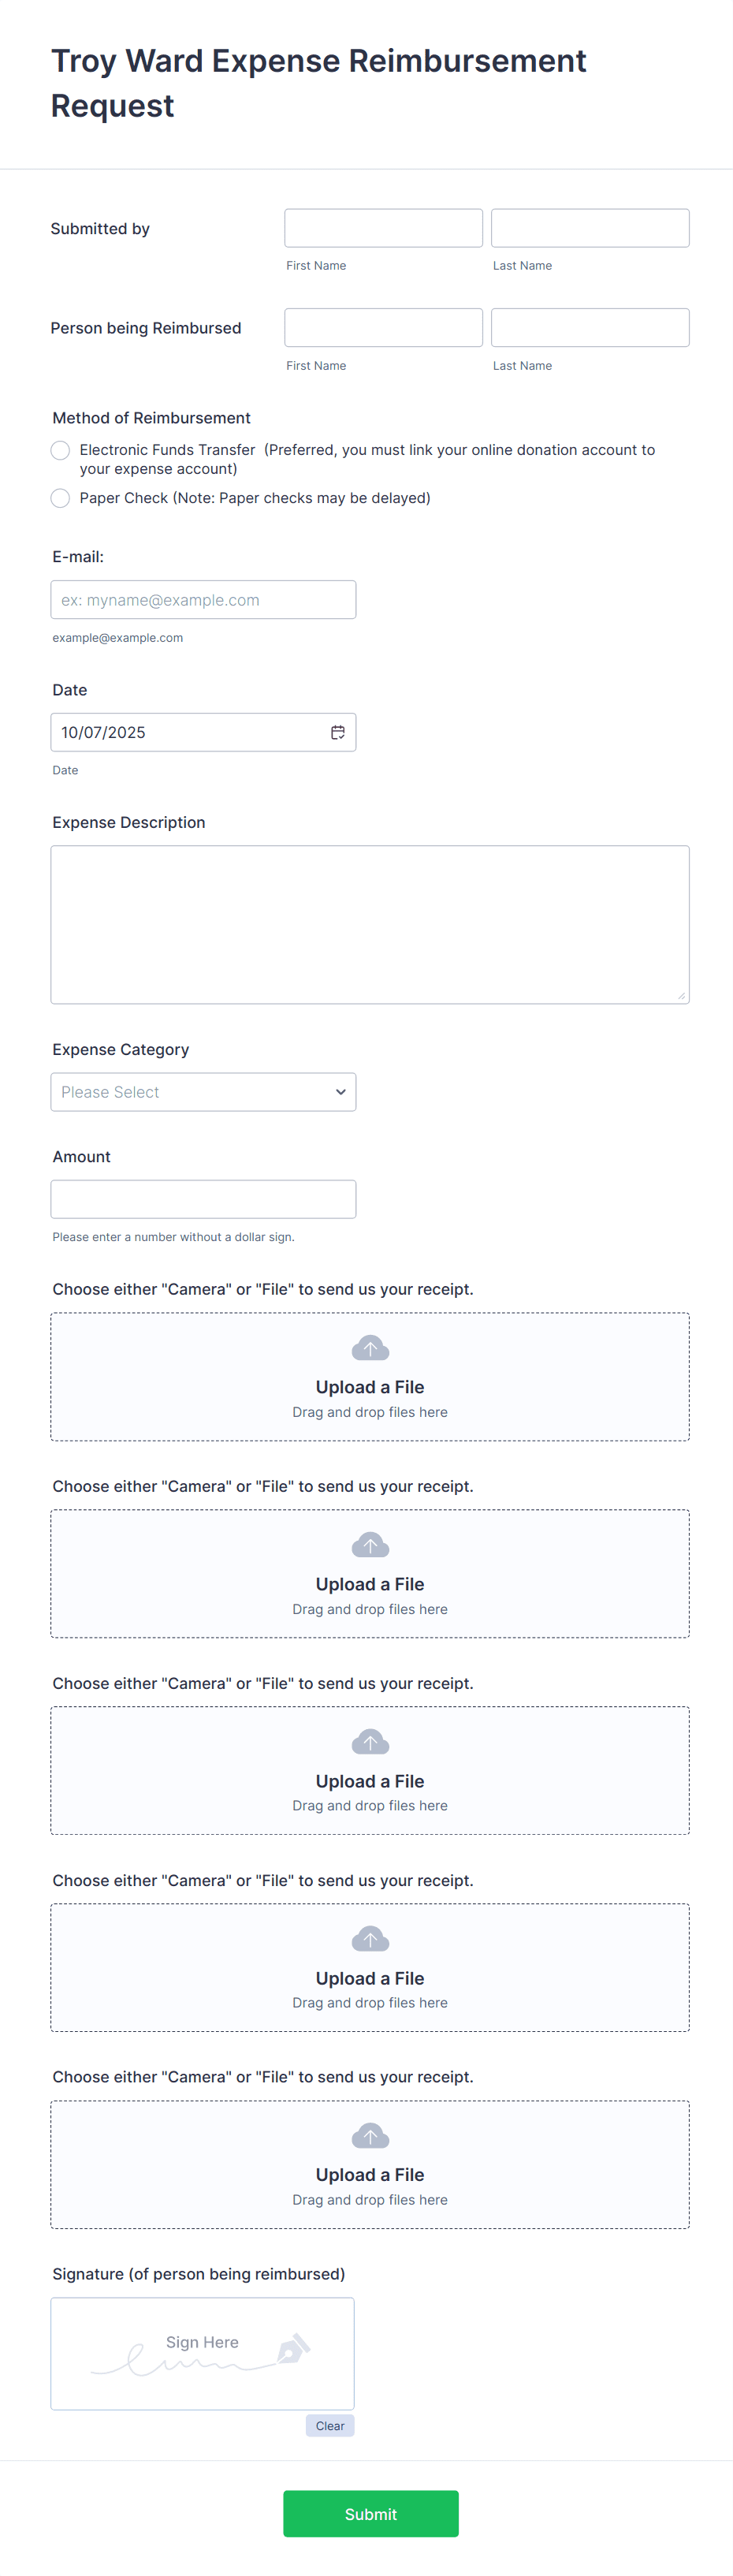Click the second upload cloud icon
Screen dimensions: 733x2576
(x=370, y=1545)
